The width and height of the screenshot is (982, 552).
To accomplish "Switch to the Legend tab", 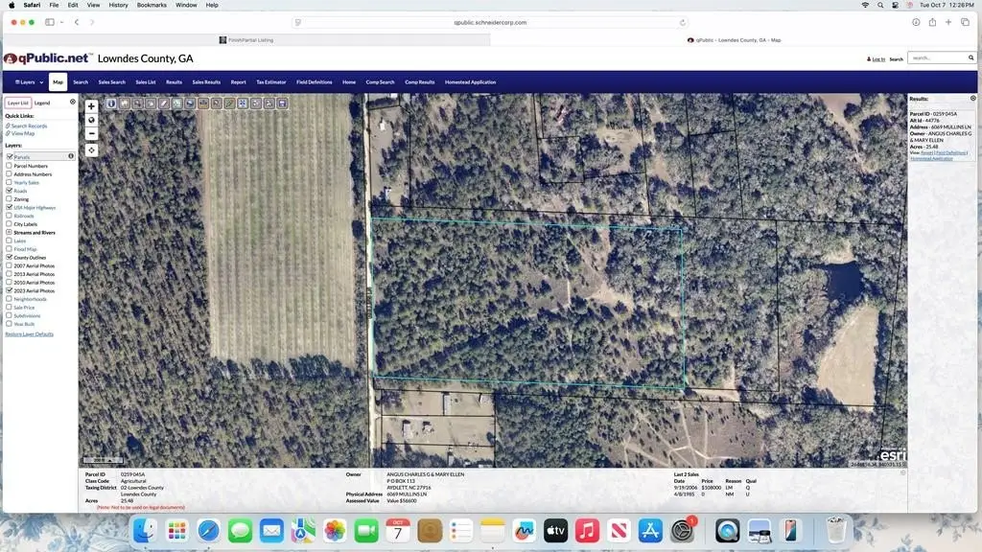I will click(x=42, y=103).
